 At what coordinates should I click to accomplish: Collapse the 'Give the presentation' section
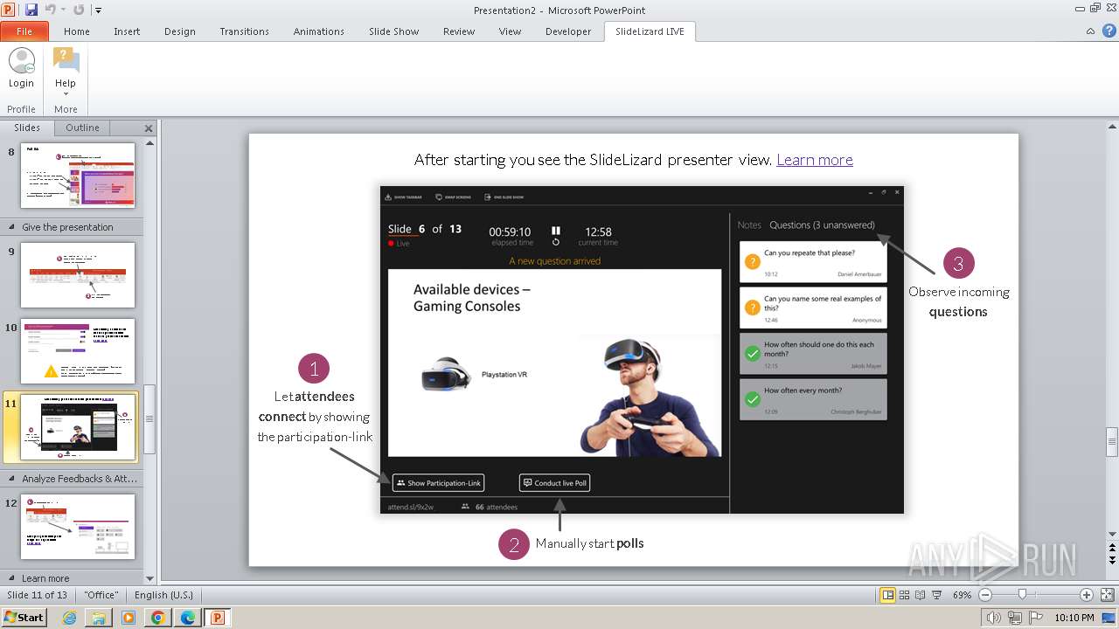pos(12,227)
